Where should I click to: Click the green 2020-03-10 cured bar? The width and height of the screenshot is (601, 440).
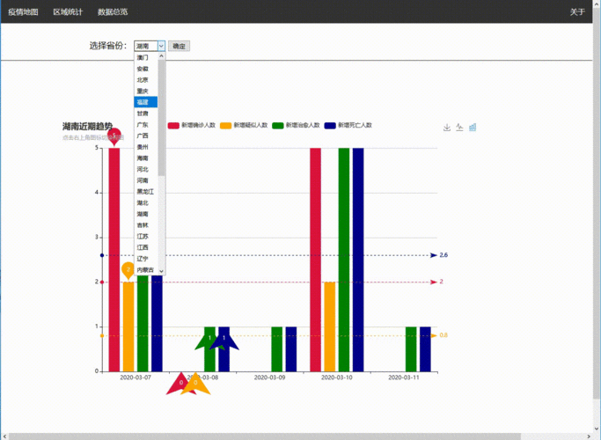(344, 260)
